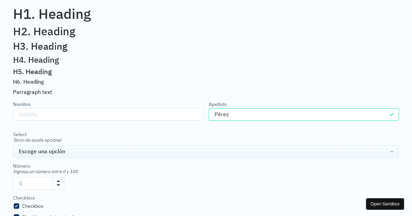
Task: Click the Parragraph text line
Action: pyautogui.click(x=32, y=92)
